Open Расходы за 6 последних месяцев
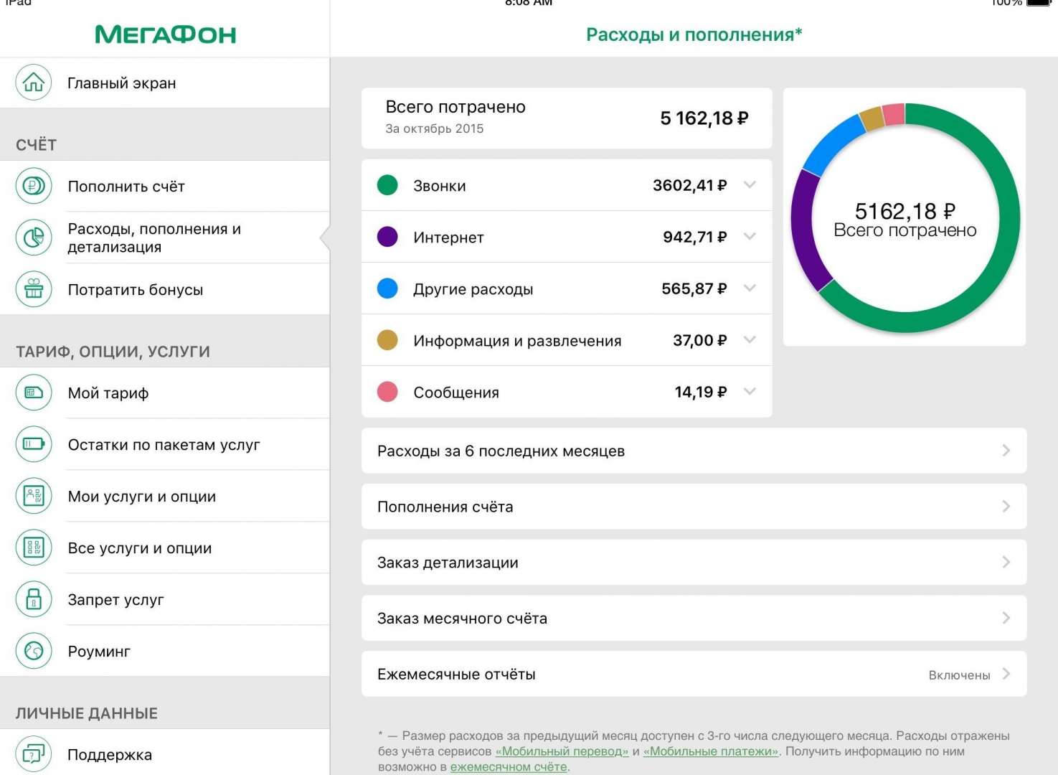This screenshot has height=775, width=1058. point(694,451)
